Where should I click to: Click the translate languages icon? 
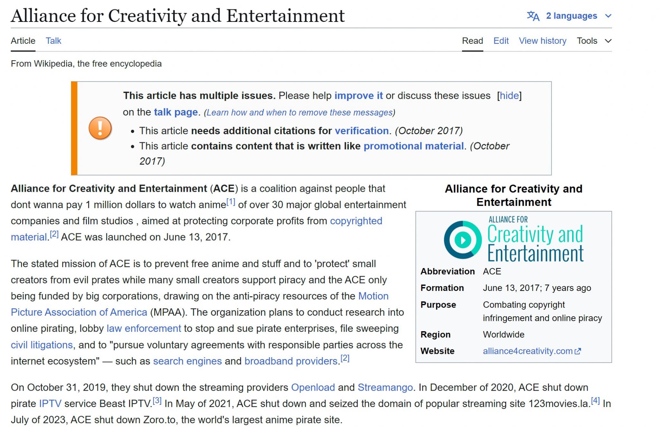coord(533,16)
